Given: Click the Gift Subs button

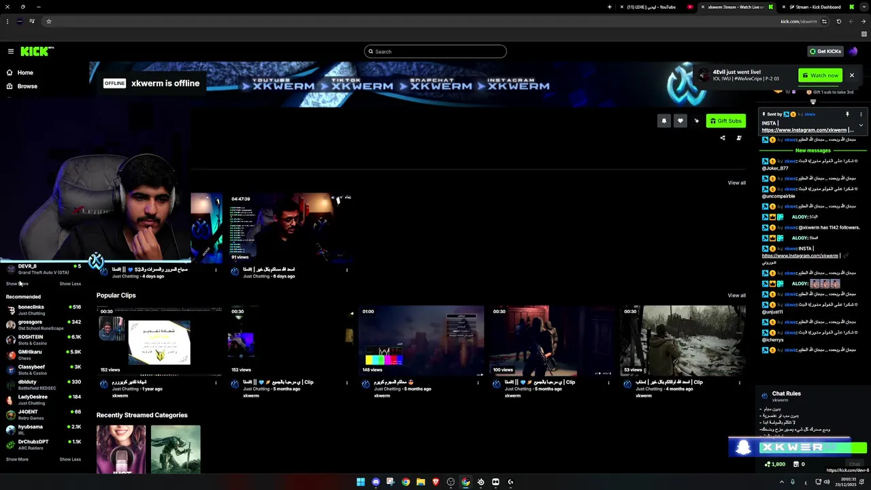Looking at the screenshot, I should [725, 121].
